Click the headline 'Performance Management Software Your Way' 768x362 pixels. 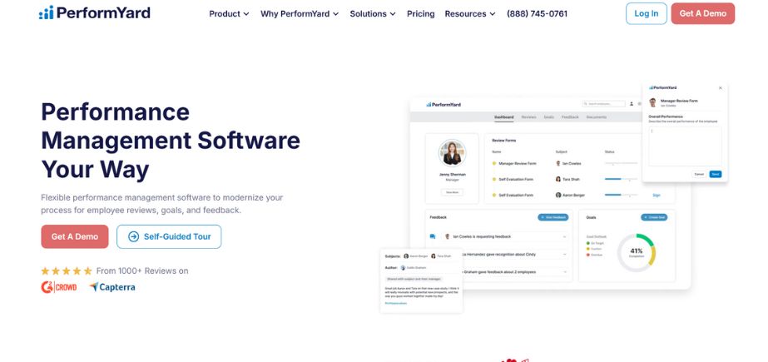click(171, 141)
